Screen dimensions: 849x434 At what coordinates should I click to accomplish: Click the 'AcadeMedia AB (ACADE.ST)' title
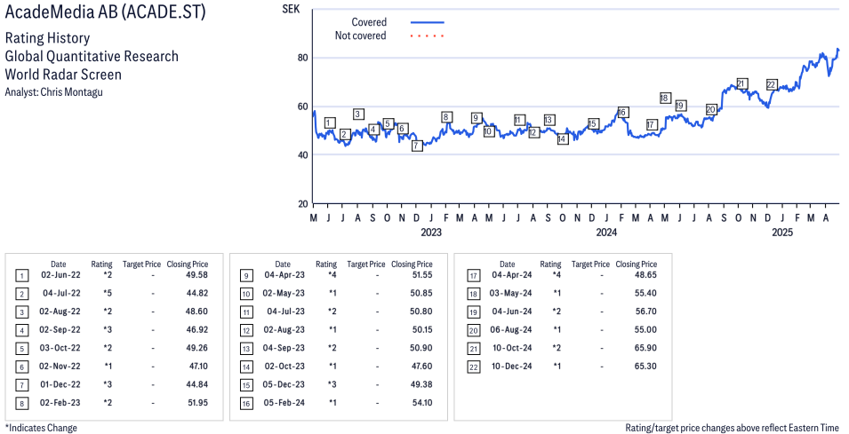click(105, 12)
